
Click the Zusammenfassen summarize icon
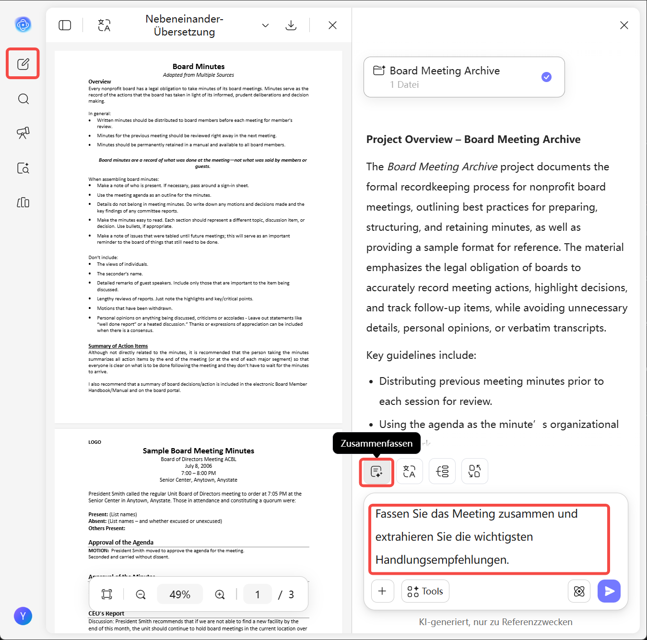(376, 472)
